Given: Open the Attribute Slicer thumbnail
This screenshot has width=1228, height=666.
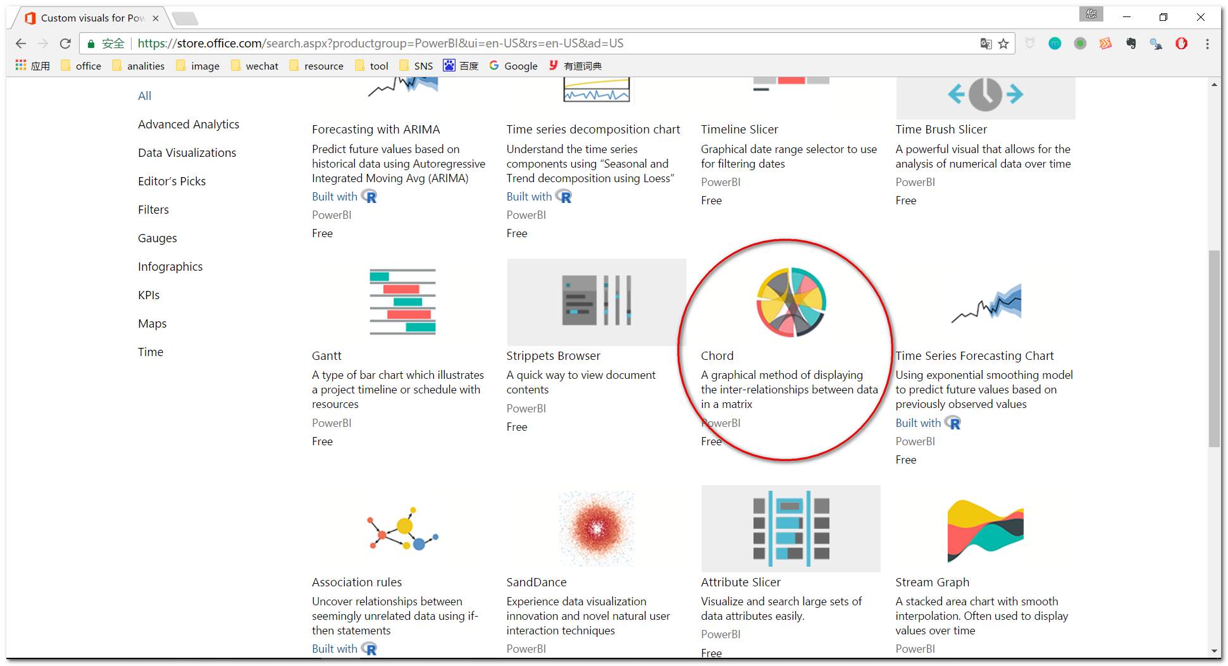Looking at the screenshot, I should click(791, 528).
